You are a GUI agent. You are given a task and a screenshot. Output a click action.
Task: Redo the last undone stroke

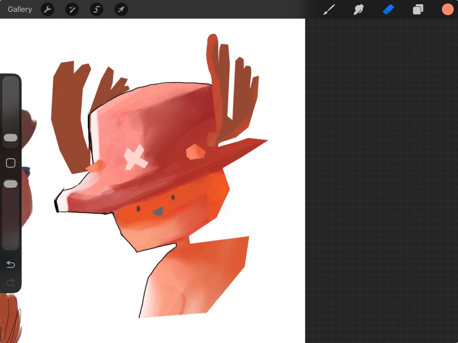pos(11,282)
